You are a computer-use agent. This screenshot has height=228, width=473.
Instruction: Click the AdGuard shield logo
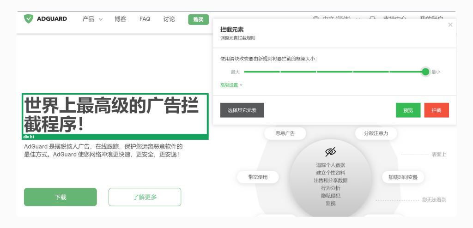(x=28, y=19)
